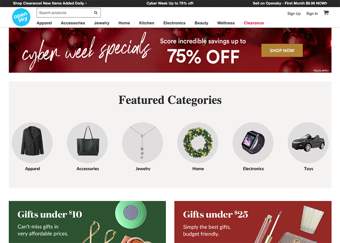The height and width of the screenshot is (243, 340).
Task: Select the Apparel jacket category circle
Action: click(32, 143)
